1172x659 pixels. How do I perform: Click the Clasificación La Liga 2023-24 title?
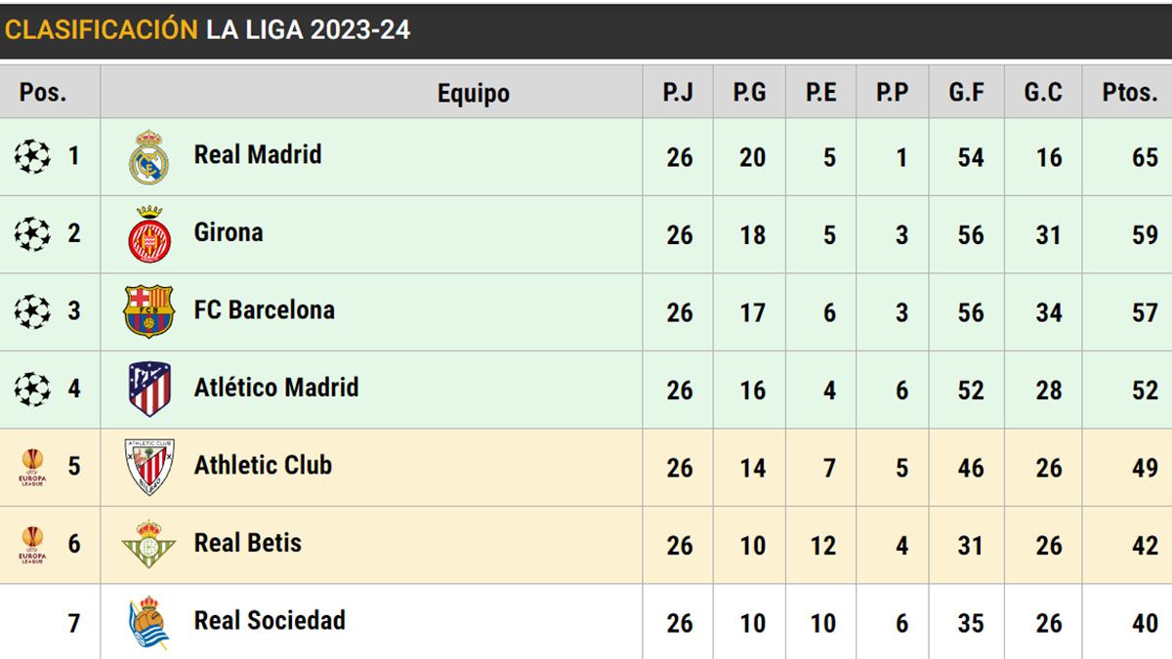point(207,29)
